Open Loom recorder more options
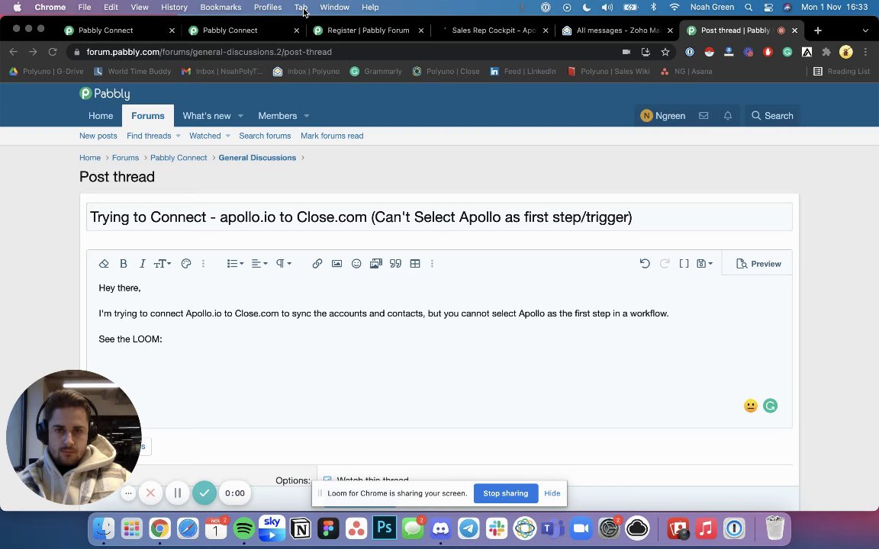Screen dimensions: 879x549 click(128, 493)
